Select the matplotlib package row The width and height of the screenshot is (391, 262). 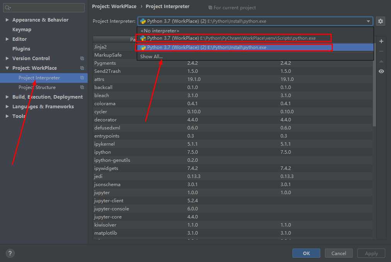coord(233,233)
